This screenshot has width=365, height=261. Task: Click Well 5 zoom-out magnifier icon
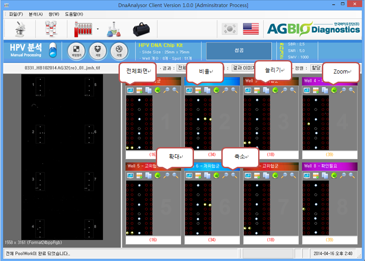pos(175,175)
